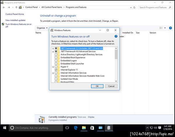Expand the .NET Framework 3.5 tree node

click(x=53, y=48)
